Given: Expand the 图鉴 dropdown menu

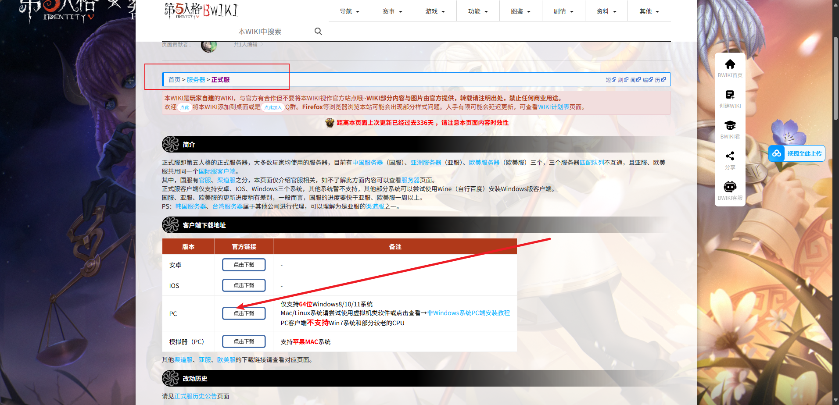Looking at the screenshot, I should click(521, 11).
